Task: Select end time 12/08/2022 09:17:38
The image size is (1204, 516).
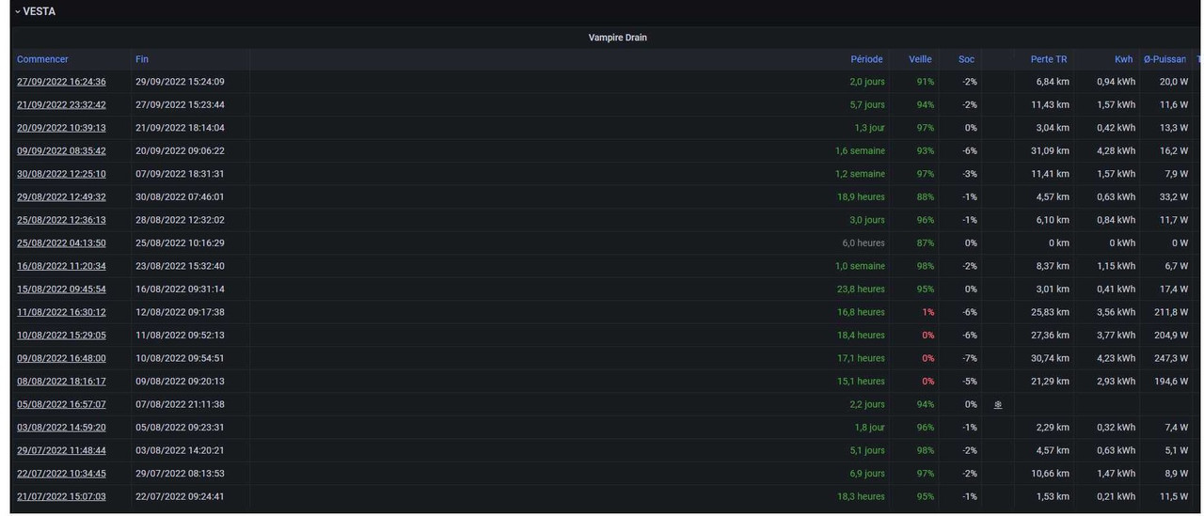Action: (x=180, y=312)
